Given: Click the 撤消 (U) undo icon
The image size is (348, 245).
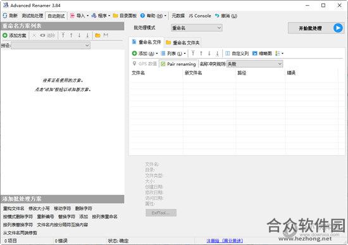Looking at the screenshot, I should point(217,16).
